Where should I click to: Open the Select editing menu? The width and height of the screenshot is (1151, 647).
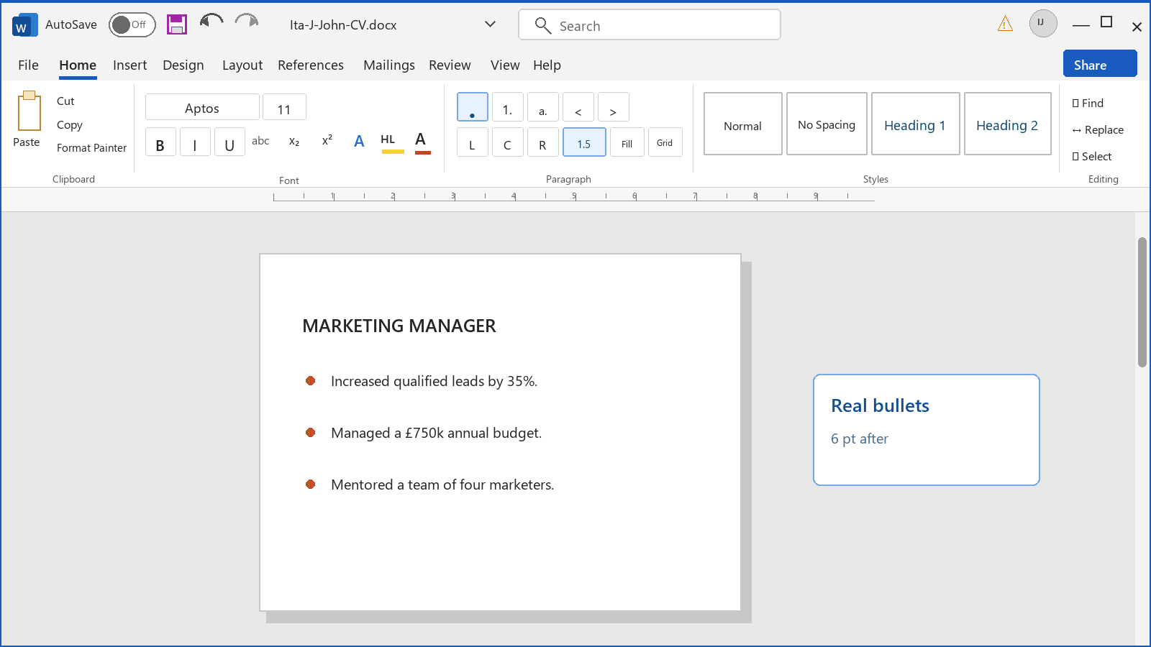point(1091,156)
